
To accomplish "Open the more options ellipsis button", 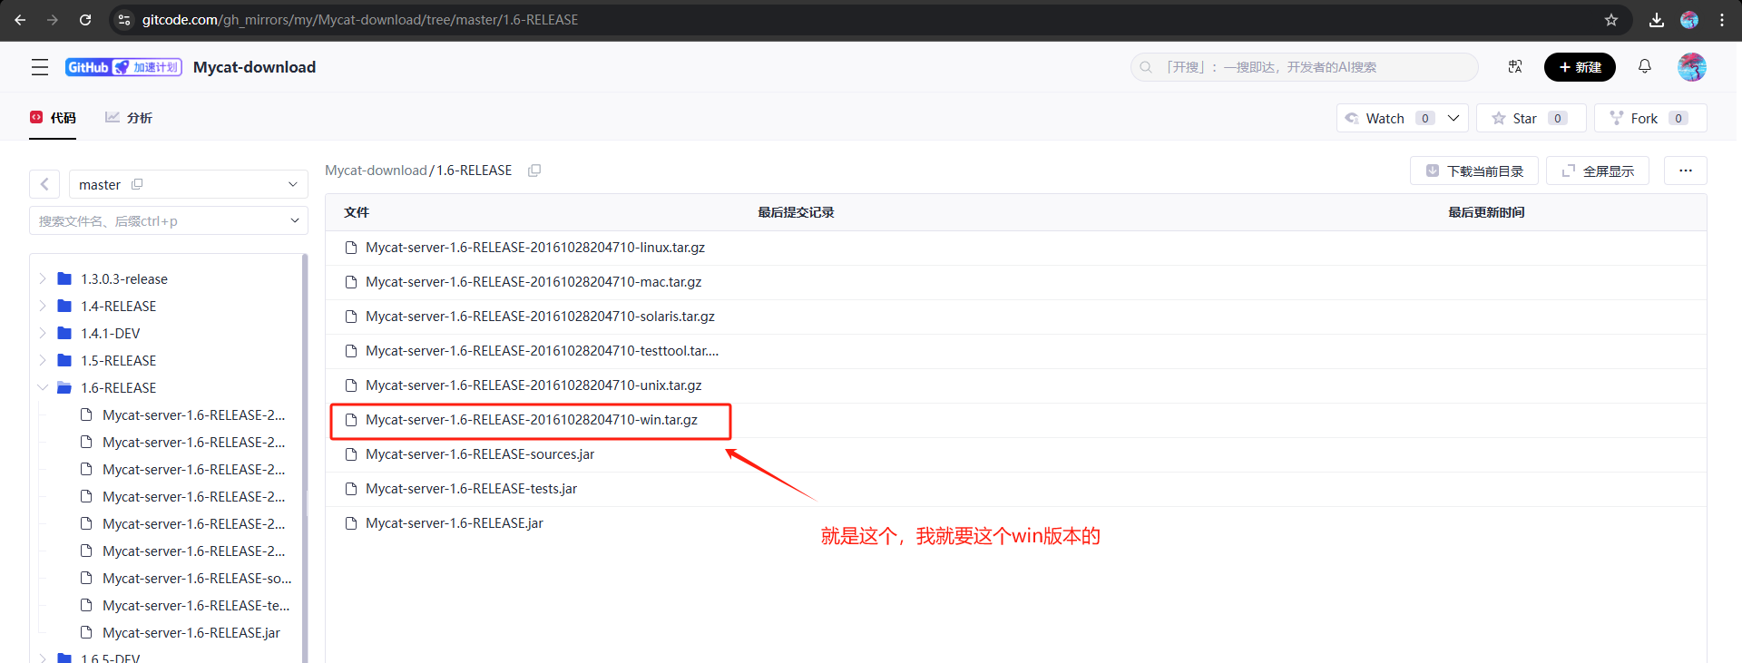I will pos(1686,171).
